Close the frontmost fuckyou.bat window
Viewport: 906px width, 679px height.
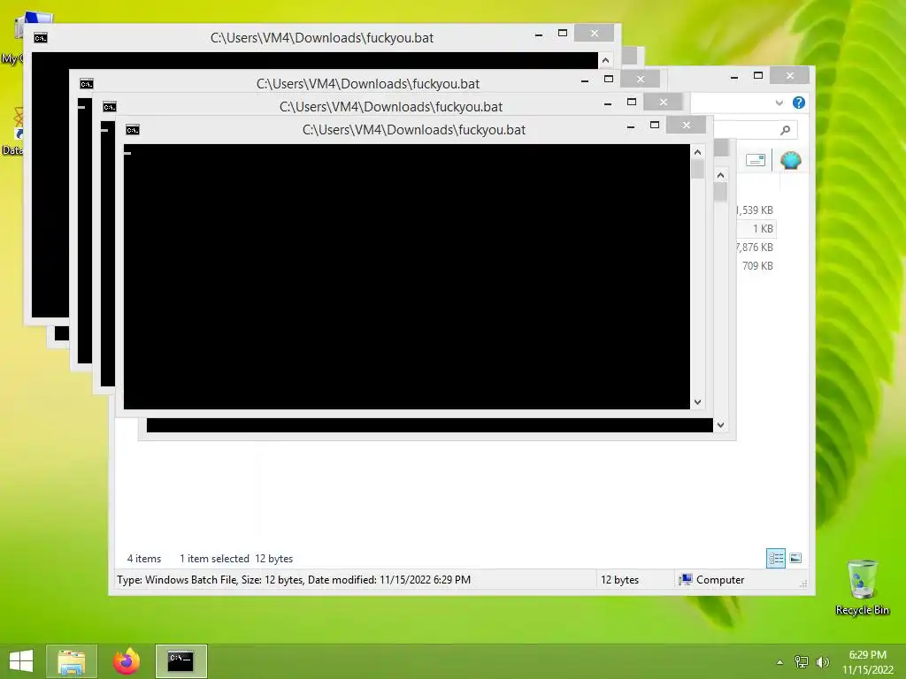point(686,126)
